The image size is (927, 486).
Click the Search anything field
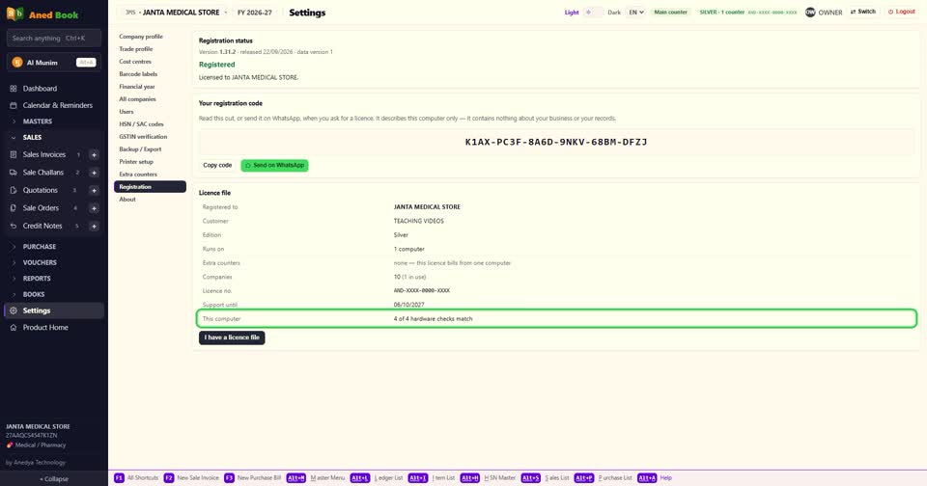pos(54,39)
